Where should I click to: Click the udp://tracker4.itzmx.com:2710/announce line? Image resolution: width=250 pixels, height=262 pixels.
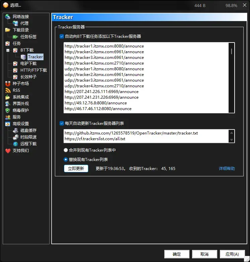(x=104, y=86)
